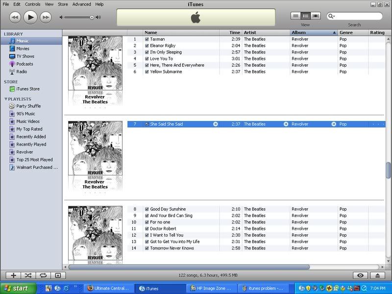Click the low volume speaker icon

click(x=61, y=17)
